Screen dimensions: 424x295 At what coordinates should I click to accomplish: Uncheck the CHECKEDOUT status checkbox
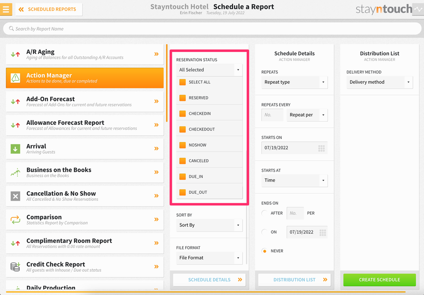[x=183, y=129]
